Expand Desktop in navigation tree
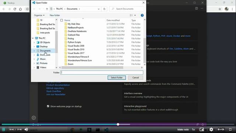The image size is (236, 133). [34, 47]
